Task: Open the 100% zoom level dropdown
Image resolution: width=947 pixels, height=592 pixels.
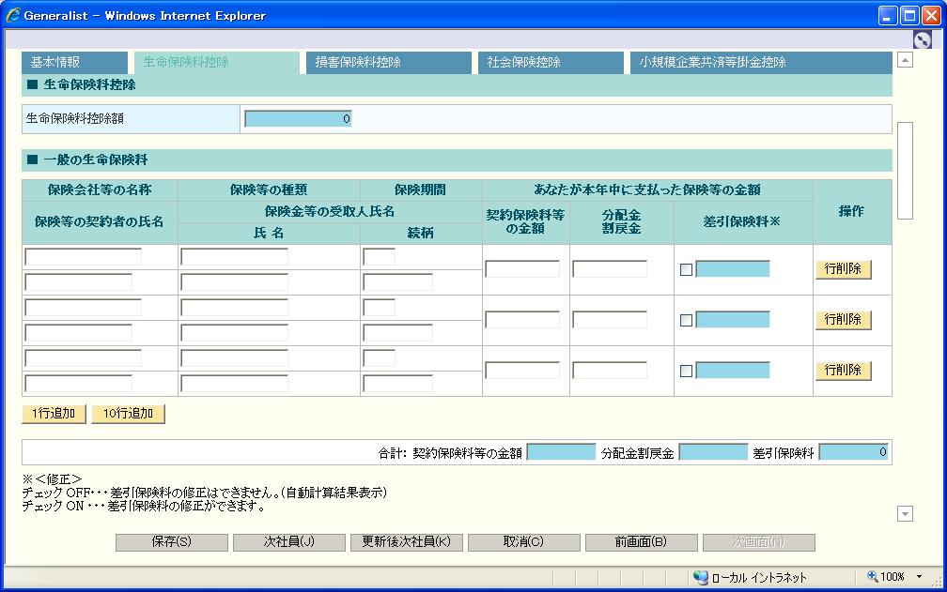Action: (919, 577)
